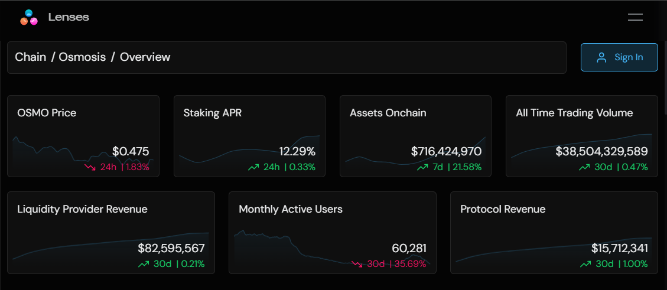This screenshot has width=667, height=290.
Task: Click OSMO Price downward trend arrow
Action: 90,167
